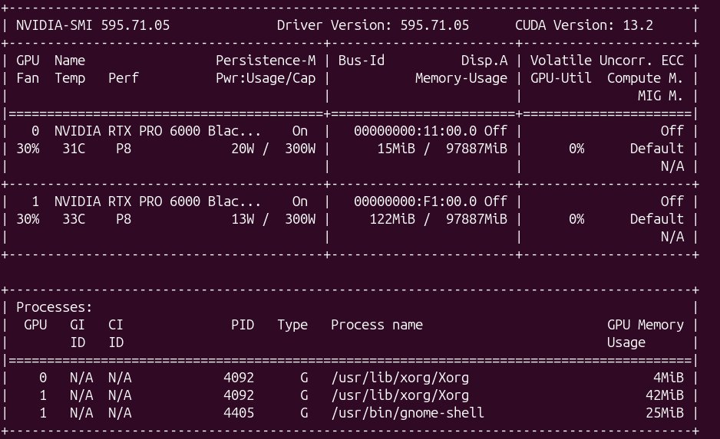The height and width of the screenshot is (439, 720).
Task: Click the 'Process name' column header
Action: point(377,325)
